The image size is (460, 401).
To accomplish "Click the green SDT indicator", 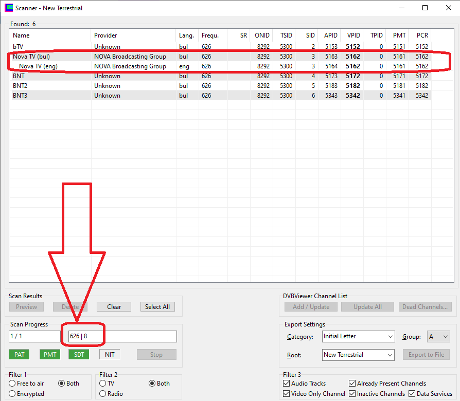I will (79, 355).
